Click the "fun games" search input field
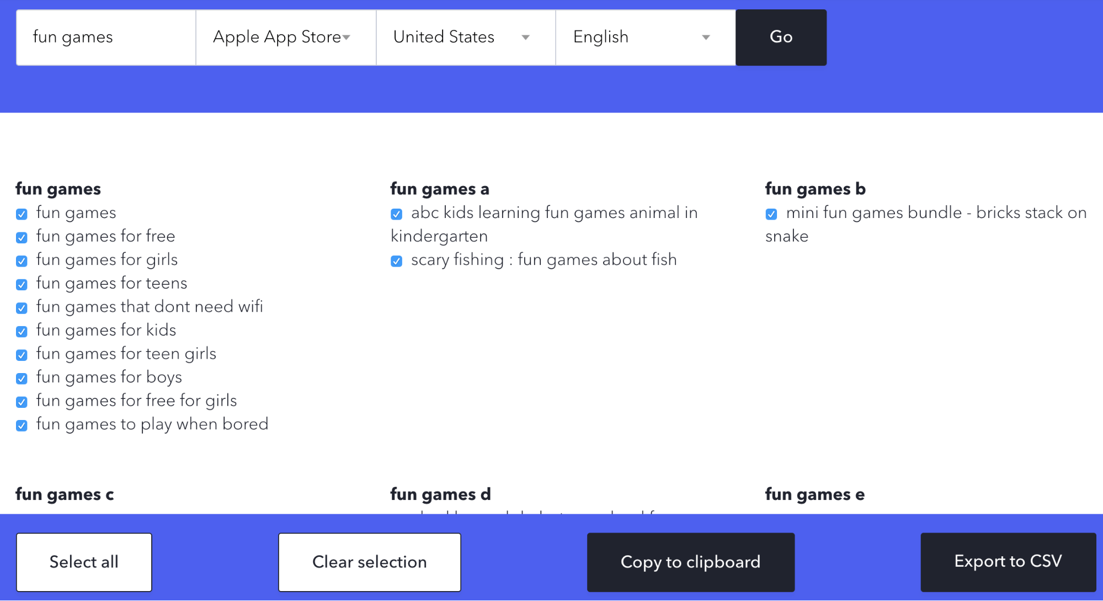This screenshot has width=1103, height=601. pyautogui.click(x=105, y=37)
